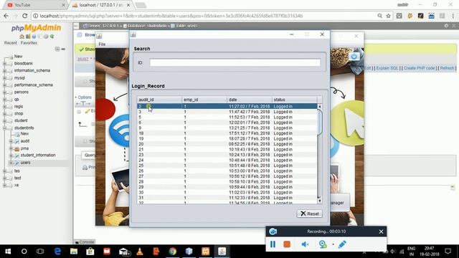The image size is (459, 258).
Task: Open the phpMyAdmin documentation help icon
Action: click(x=34, y=37)
